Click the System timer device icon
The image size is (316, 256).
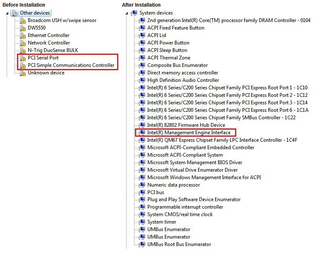tap(142, 222)
